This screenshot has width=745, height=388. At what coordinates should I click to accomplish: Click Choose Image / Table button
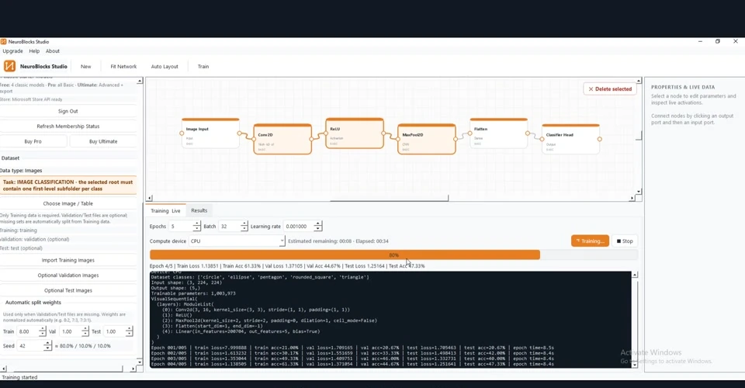click(x=68, y=203)
